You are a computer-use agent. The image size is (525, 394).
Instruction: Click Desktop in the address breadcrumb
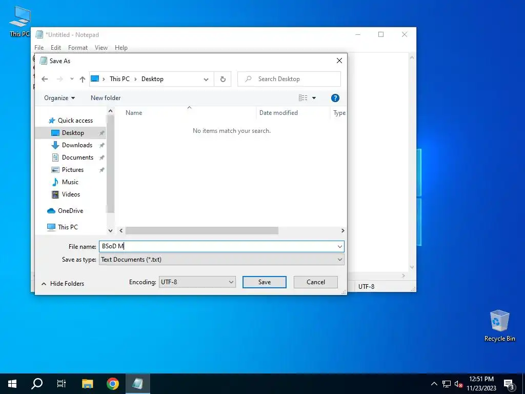click(152, 79)
